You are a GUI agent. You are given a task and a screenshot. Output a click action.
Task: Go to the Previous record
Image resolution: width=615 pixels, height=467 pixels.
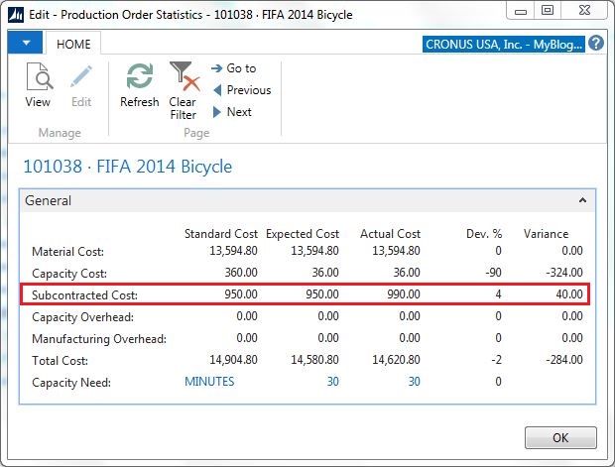[x=242, y=90]
